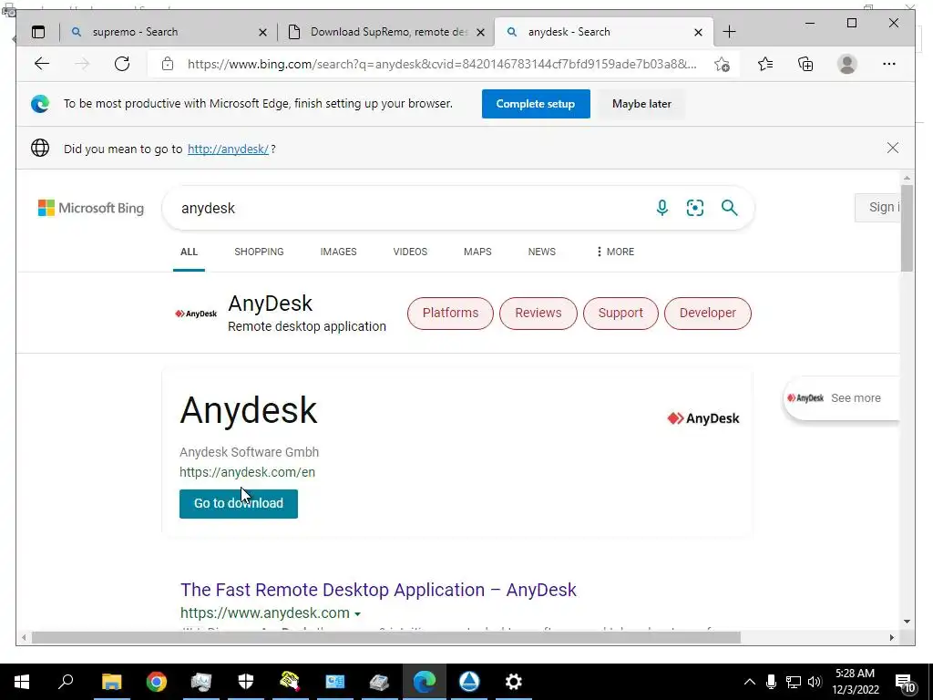The width and height of the screenshot is (933, 700).
Task: Add this page to favorites
Action: 722,65
